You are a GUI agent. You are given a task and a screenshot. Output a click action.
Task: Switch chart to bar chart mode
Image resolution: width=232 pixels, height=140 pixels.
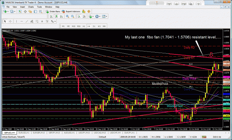coord(51,16)
